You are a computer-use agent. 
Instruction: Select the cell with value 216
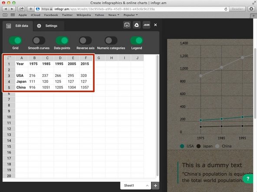coord(34,76)
